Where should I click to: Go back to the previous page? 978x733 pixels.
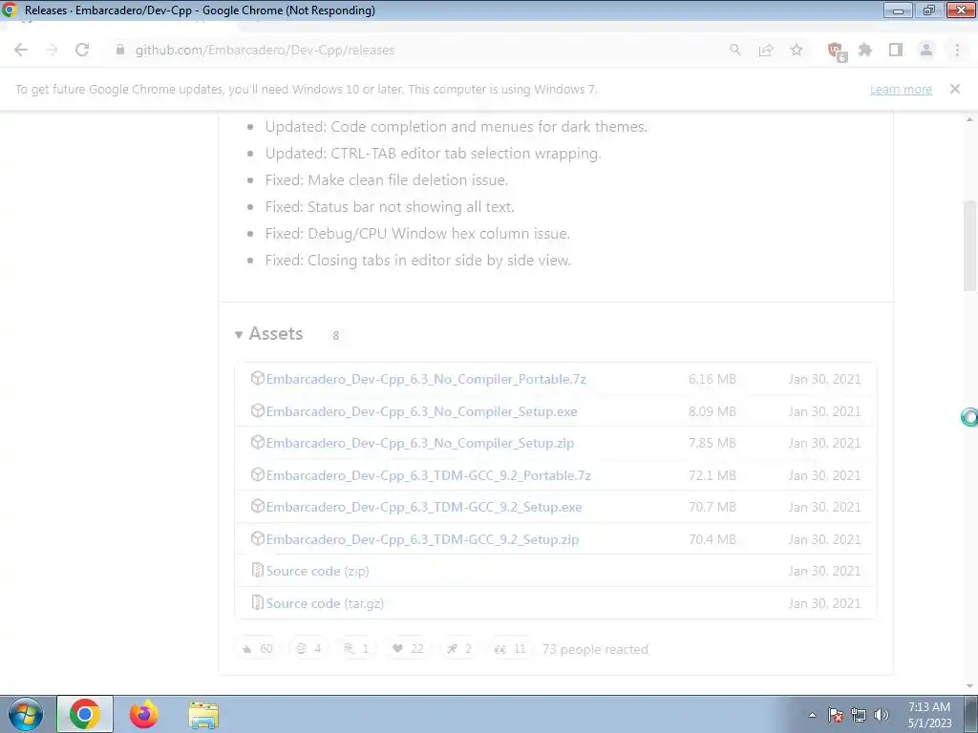point(21,50)
